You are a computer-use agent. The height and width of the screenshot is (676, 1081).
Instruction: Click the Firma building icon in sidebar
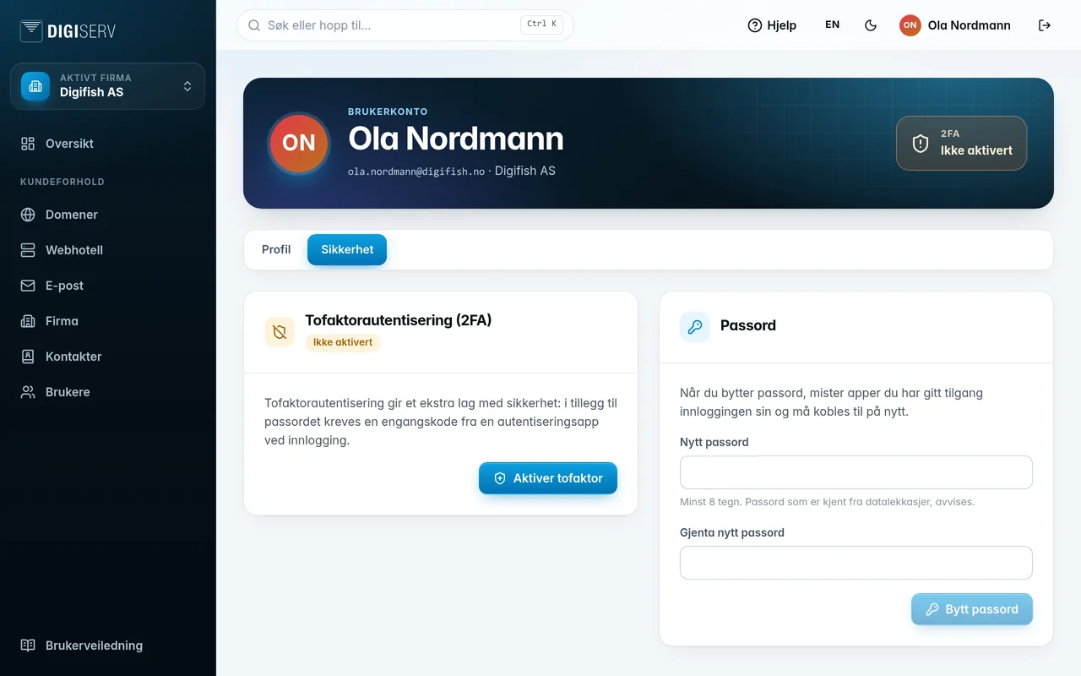[x=28, y=321]
